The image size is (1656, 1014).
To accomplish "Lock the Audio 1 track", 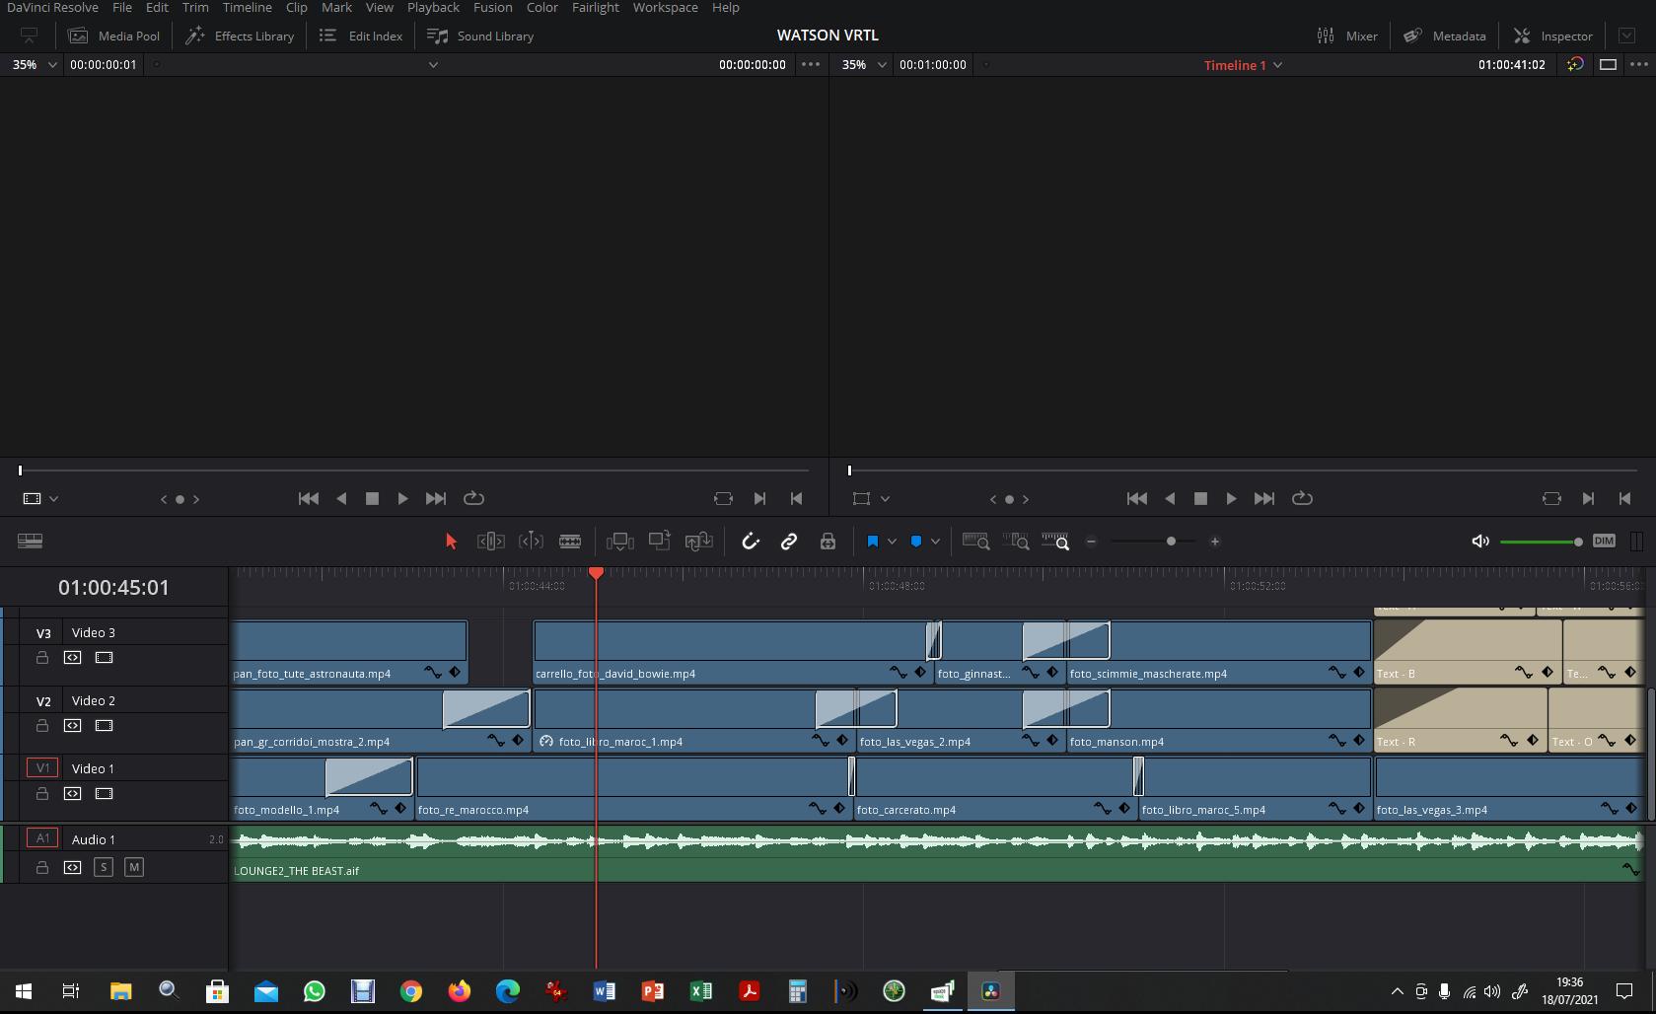I will tap(42, 868).
